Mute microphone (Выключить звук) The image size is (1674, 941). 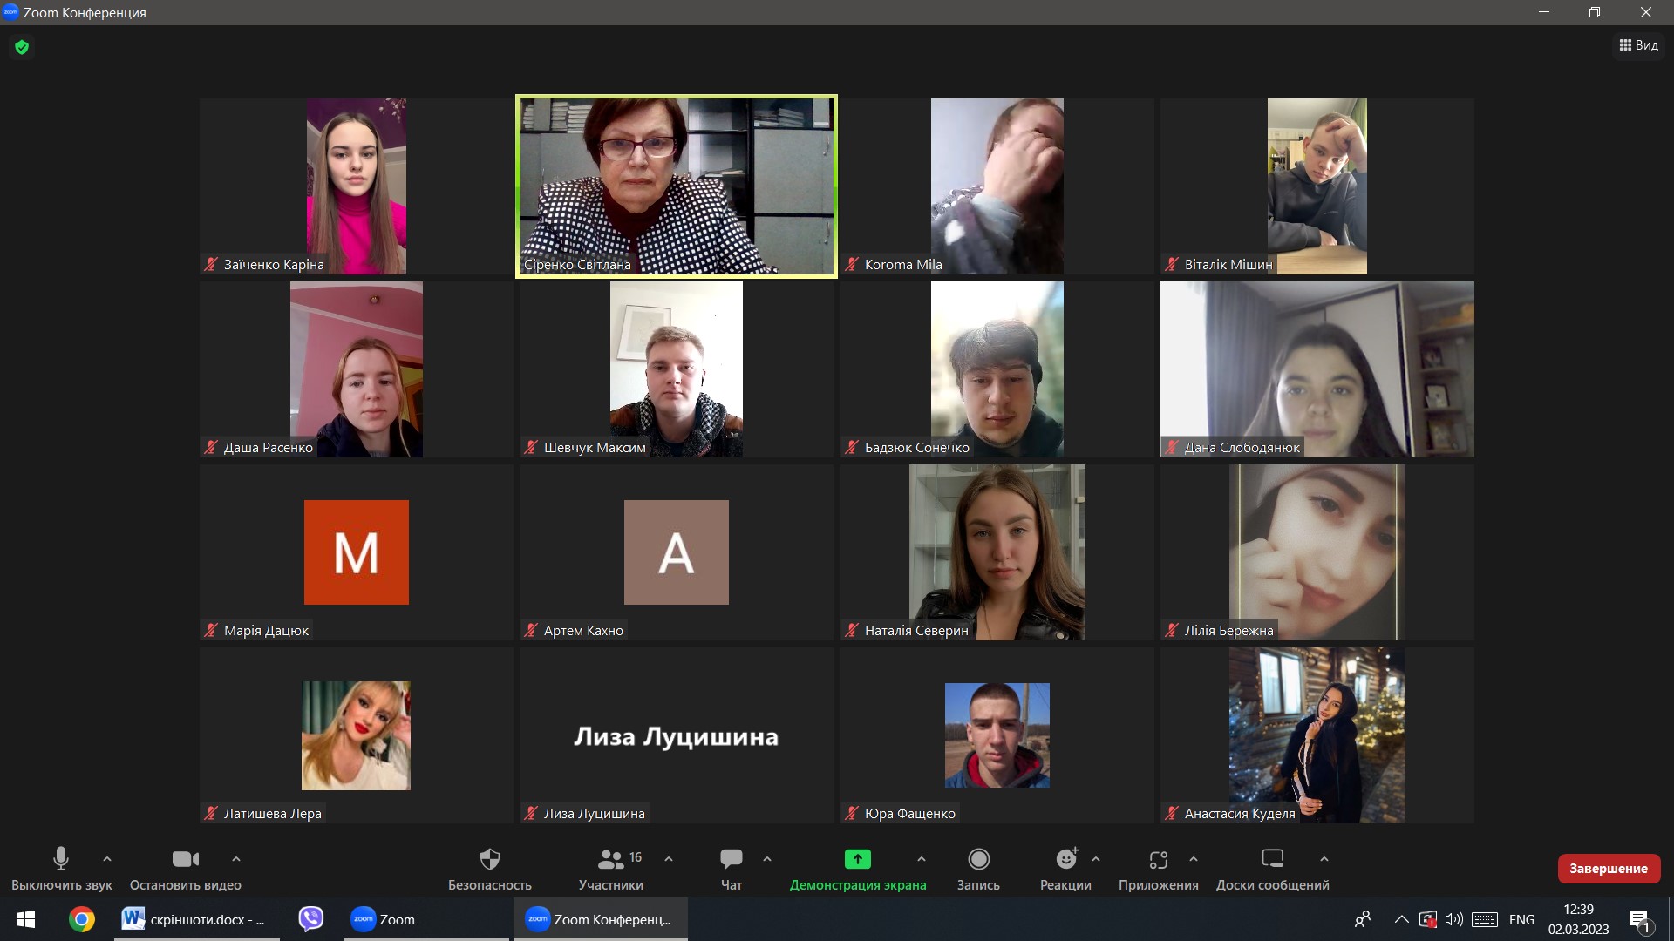(x=61, y=860)
